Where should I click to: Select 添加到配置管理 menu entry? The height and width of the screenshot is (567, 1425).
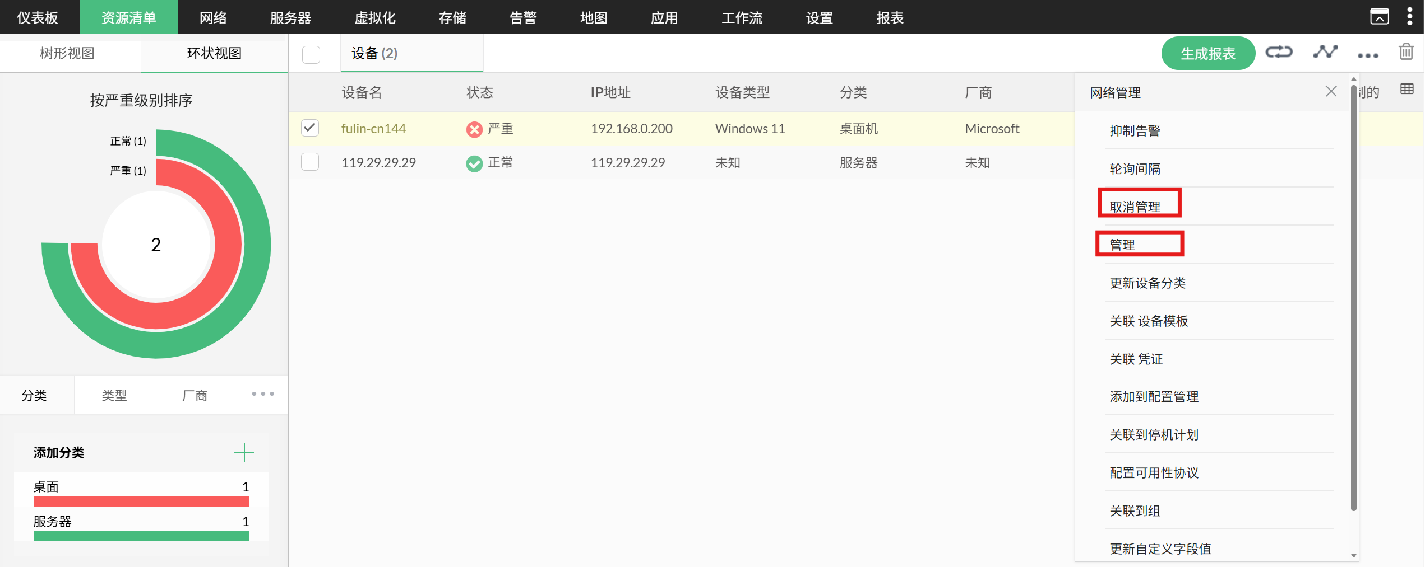click(1219, 396)
